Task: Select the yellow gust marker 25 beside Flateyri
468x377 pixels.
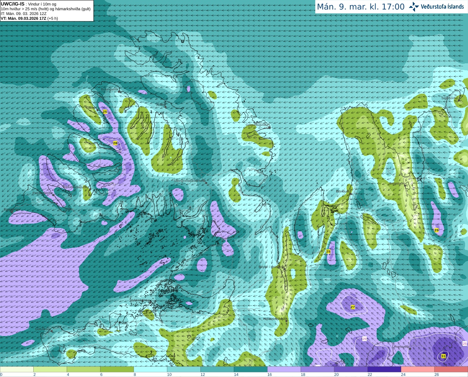Action: [105, 112]
